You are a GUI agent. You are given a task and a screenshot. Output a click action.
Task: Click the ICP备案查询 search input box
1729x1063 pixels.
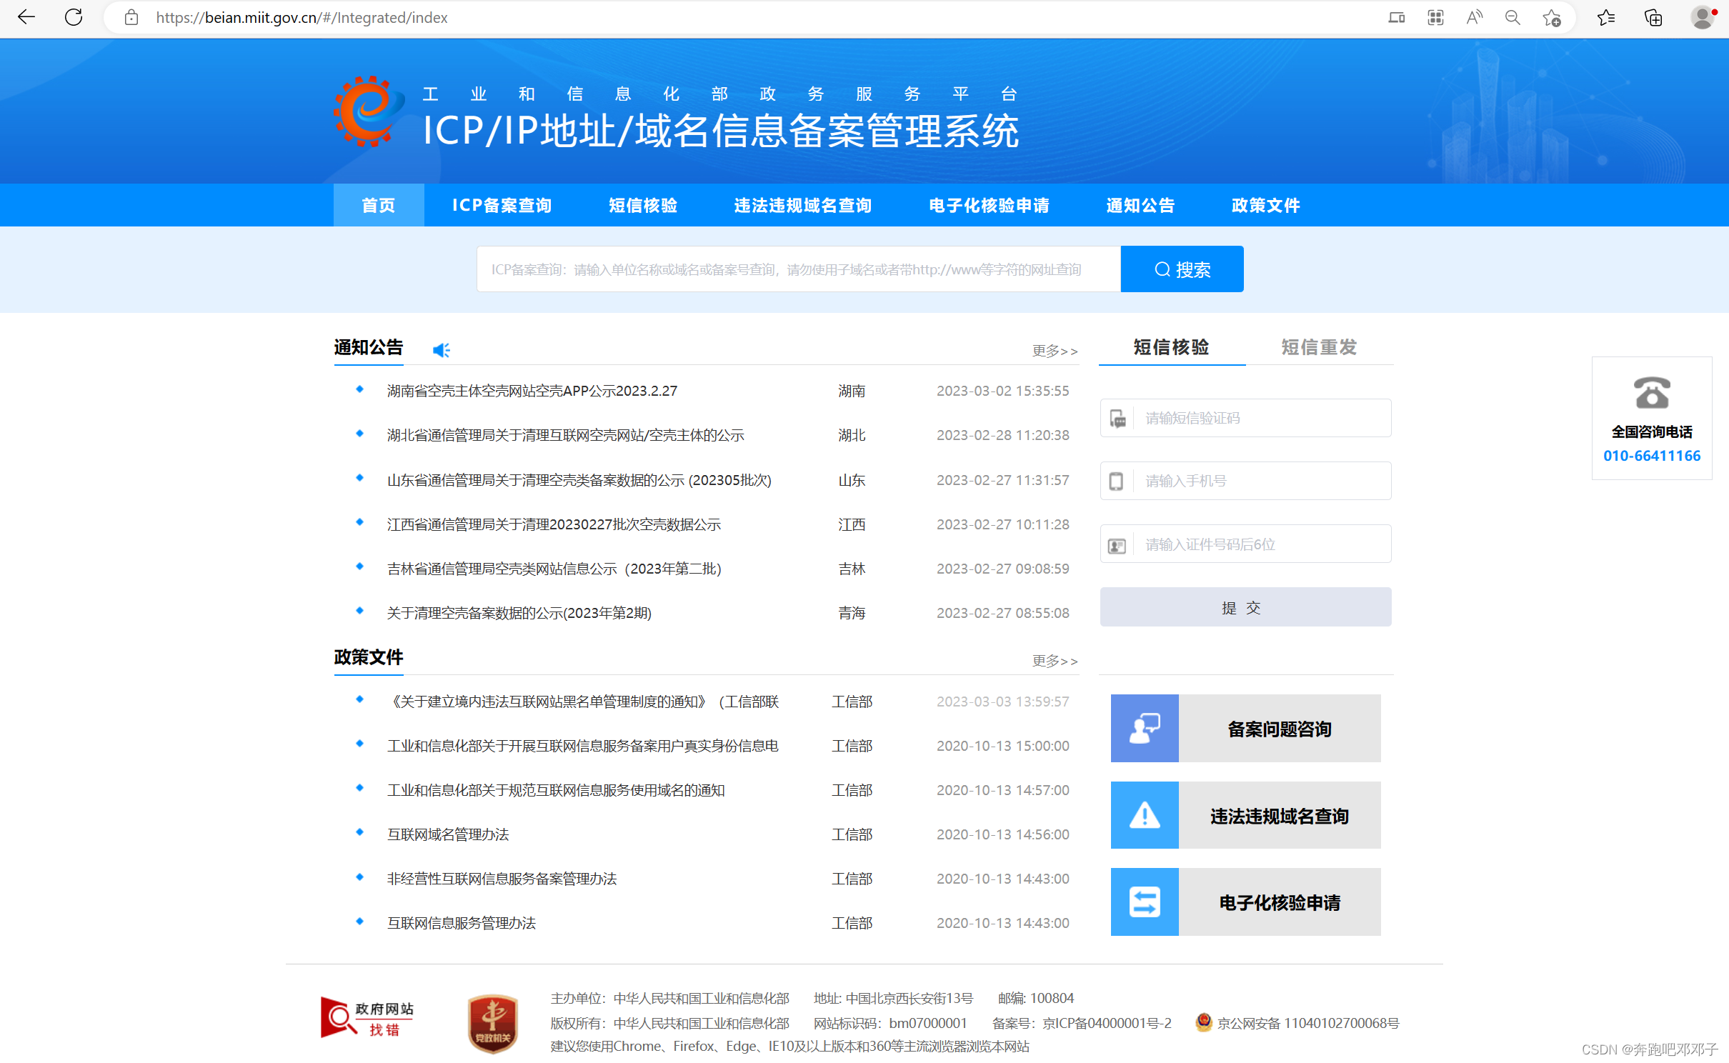coord(799,269)
